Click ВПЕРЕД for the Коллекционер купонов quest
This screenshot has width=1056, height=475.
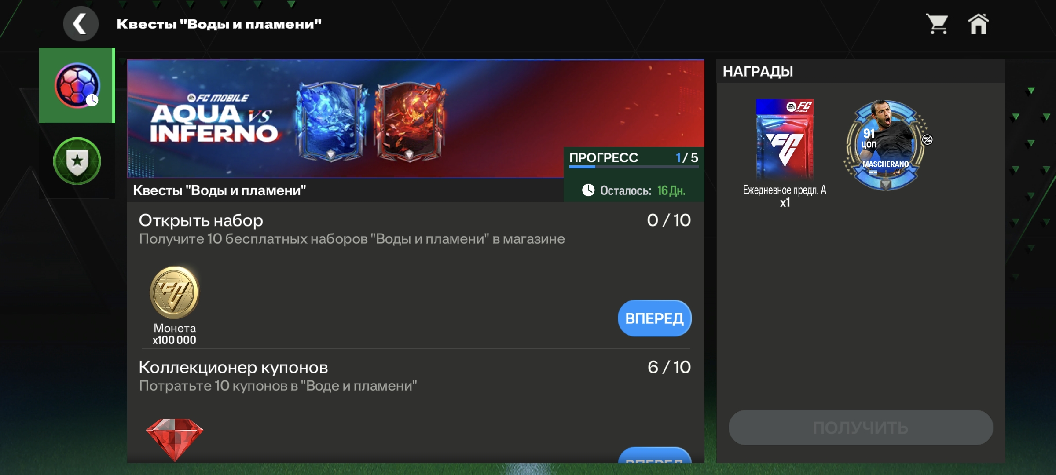(x=655, y=455)
